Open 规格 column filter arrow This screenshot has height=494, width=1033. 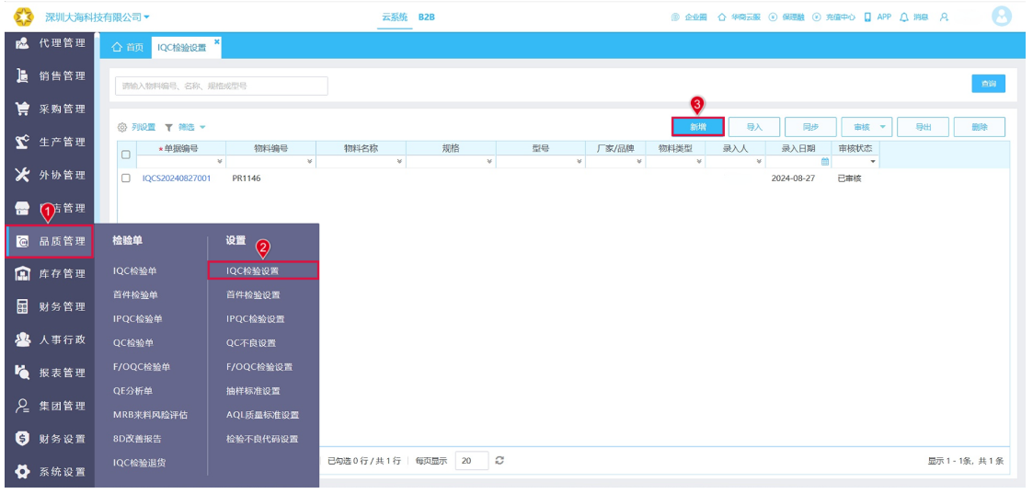coord(489,161)
